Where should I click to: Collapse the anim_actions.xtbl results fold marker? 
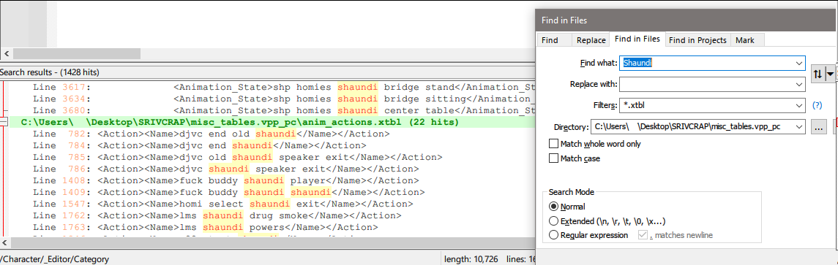[4, 122]
